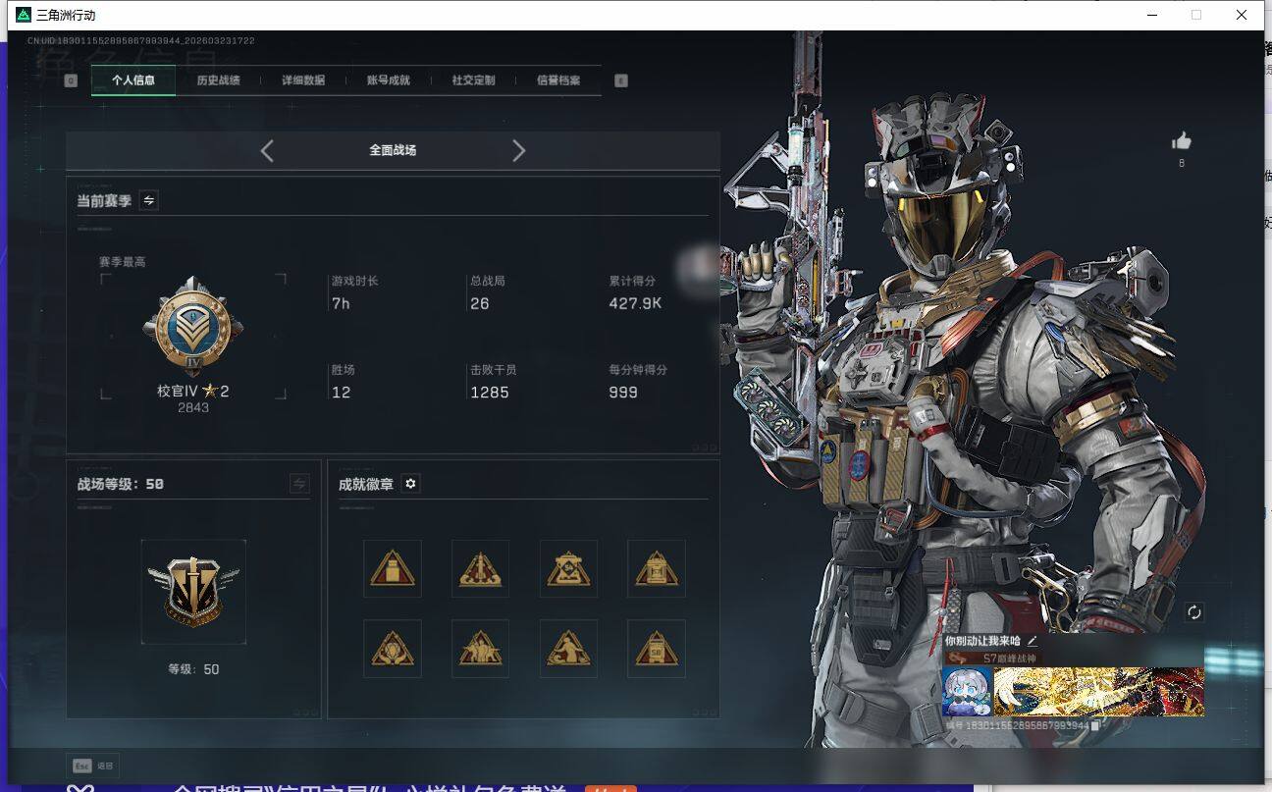Click the pencil icon to edit nickname
This screenshot has height=792, width=1272.
coord(1032,641)
